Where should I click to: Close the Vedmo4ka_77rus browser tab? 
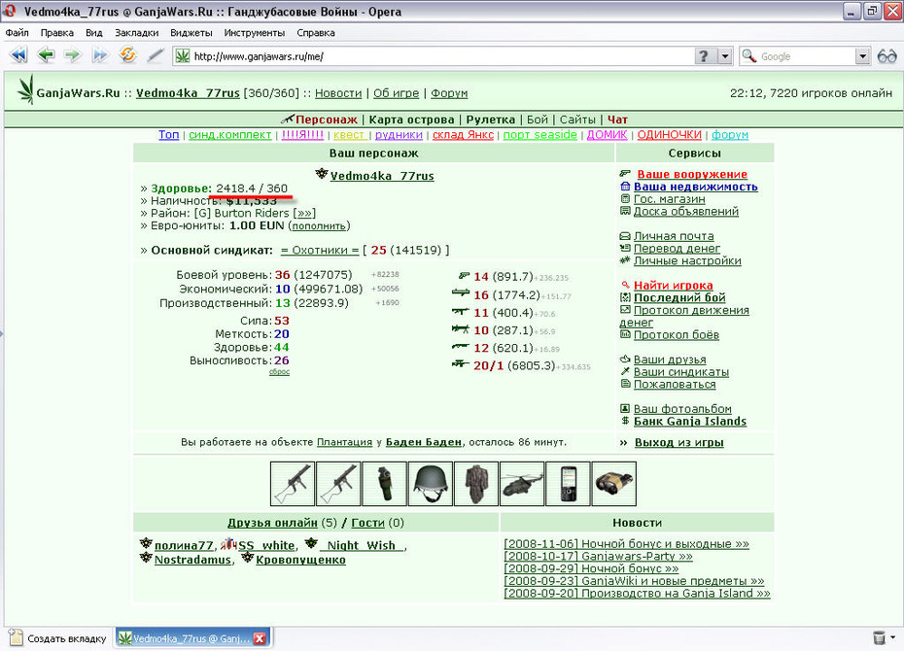[260, 638]
